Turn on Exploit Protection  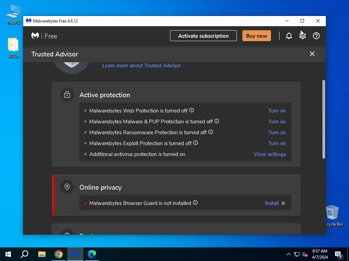coord(277,143)
